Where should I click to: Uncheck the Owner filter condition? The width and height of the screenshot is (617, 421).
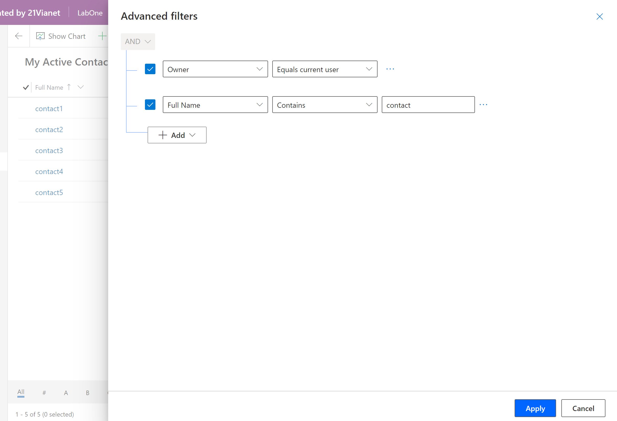tap(150, 69)
